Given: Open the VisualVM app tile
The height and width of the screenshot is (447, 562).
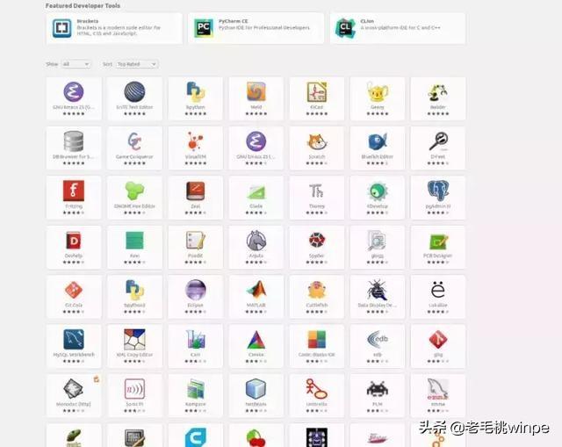Looking at the screenshot, I should tap(195, 148).
